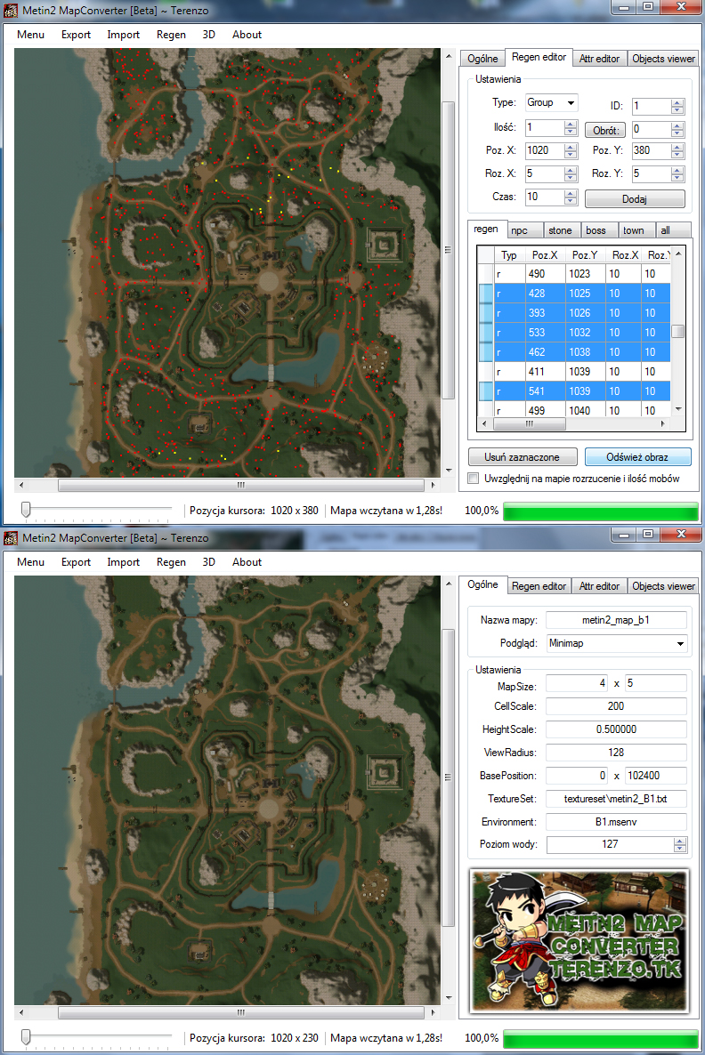Click the ViewRadius field showing 128

click(x=616, y=753)
